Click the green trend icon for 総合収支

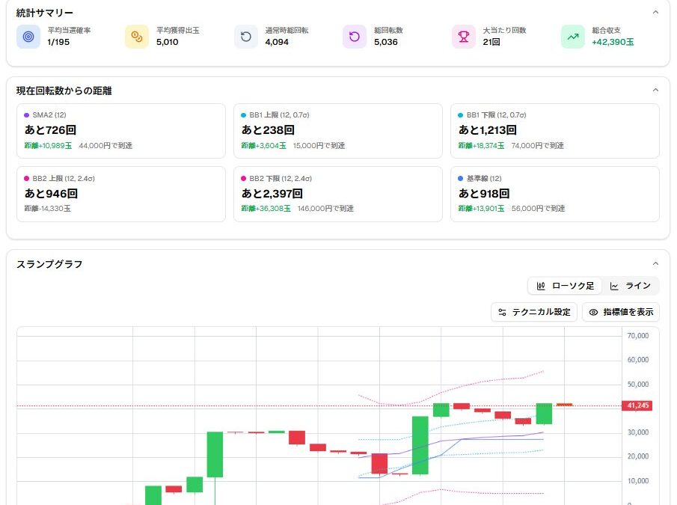click(572, 37)
